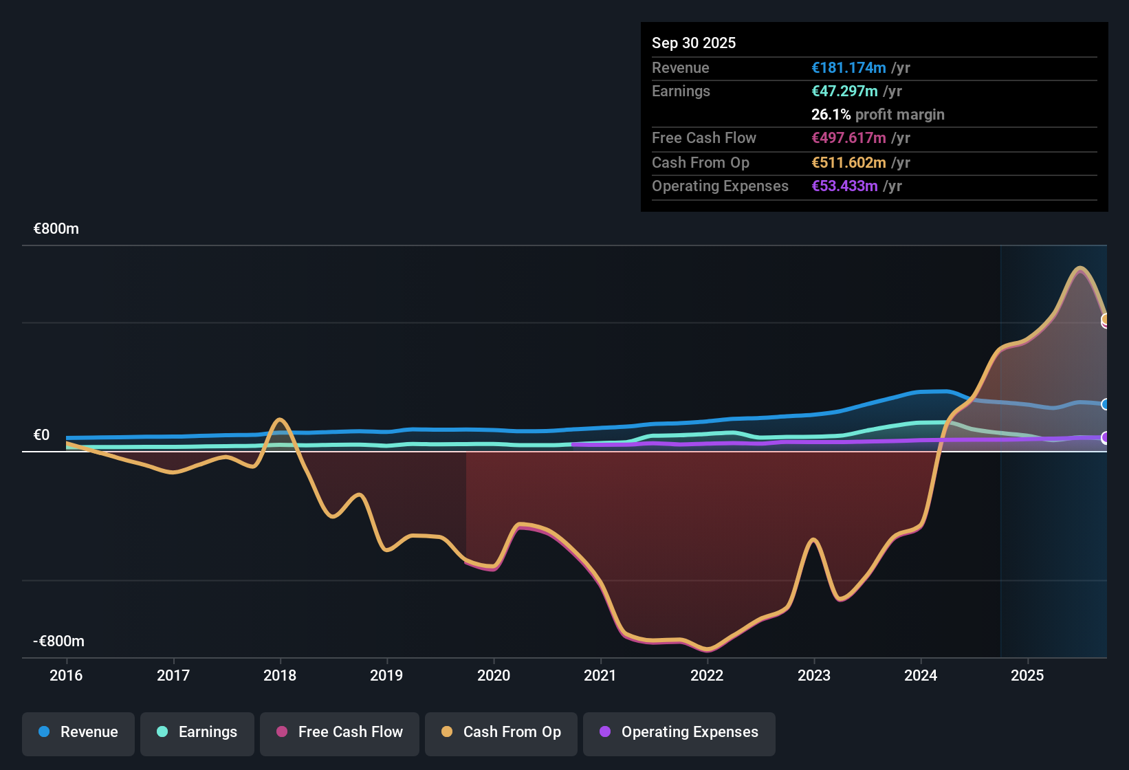The image size is (1129, 770).
Task: Hide the Free Cash Flow series
Action: tap(340, 732)
